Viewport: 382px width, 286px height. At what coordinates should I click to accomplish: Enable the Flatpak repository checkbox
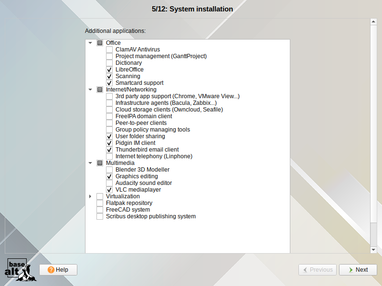pyautogui.click(x=100, y=203)
